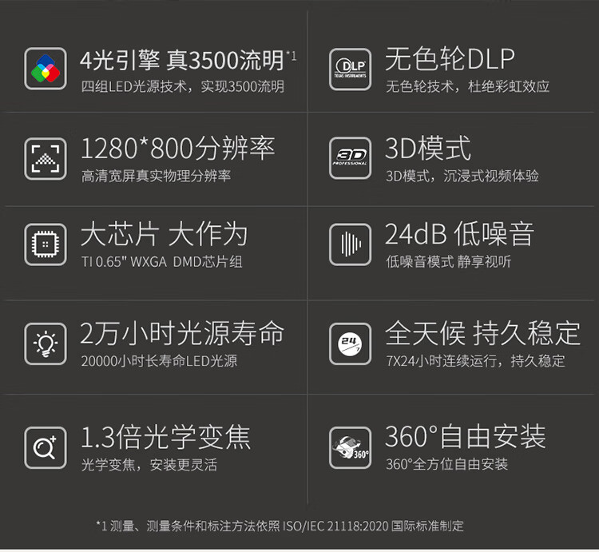Select the '1.3倍光学变焦' title

point(166,437)
